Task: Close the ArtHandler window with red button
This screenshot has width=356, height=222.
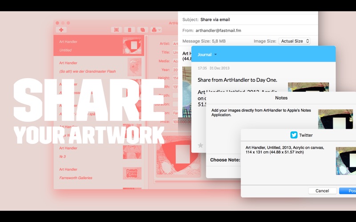Action: (57, 23)
